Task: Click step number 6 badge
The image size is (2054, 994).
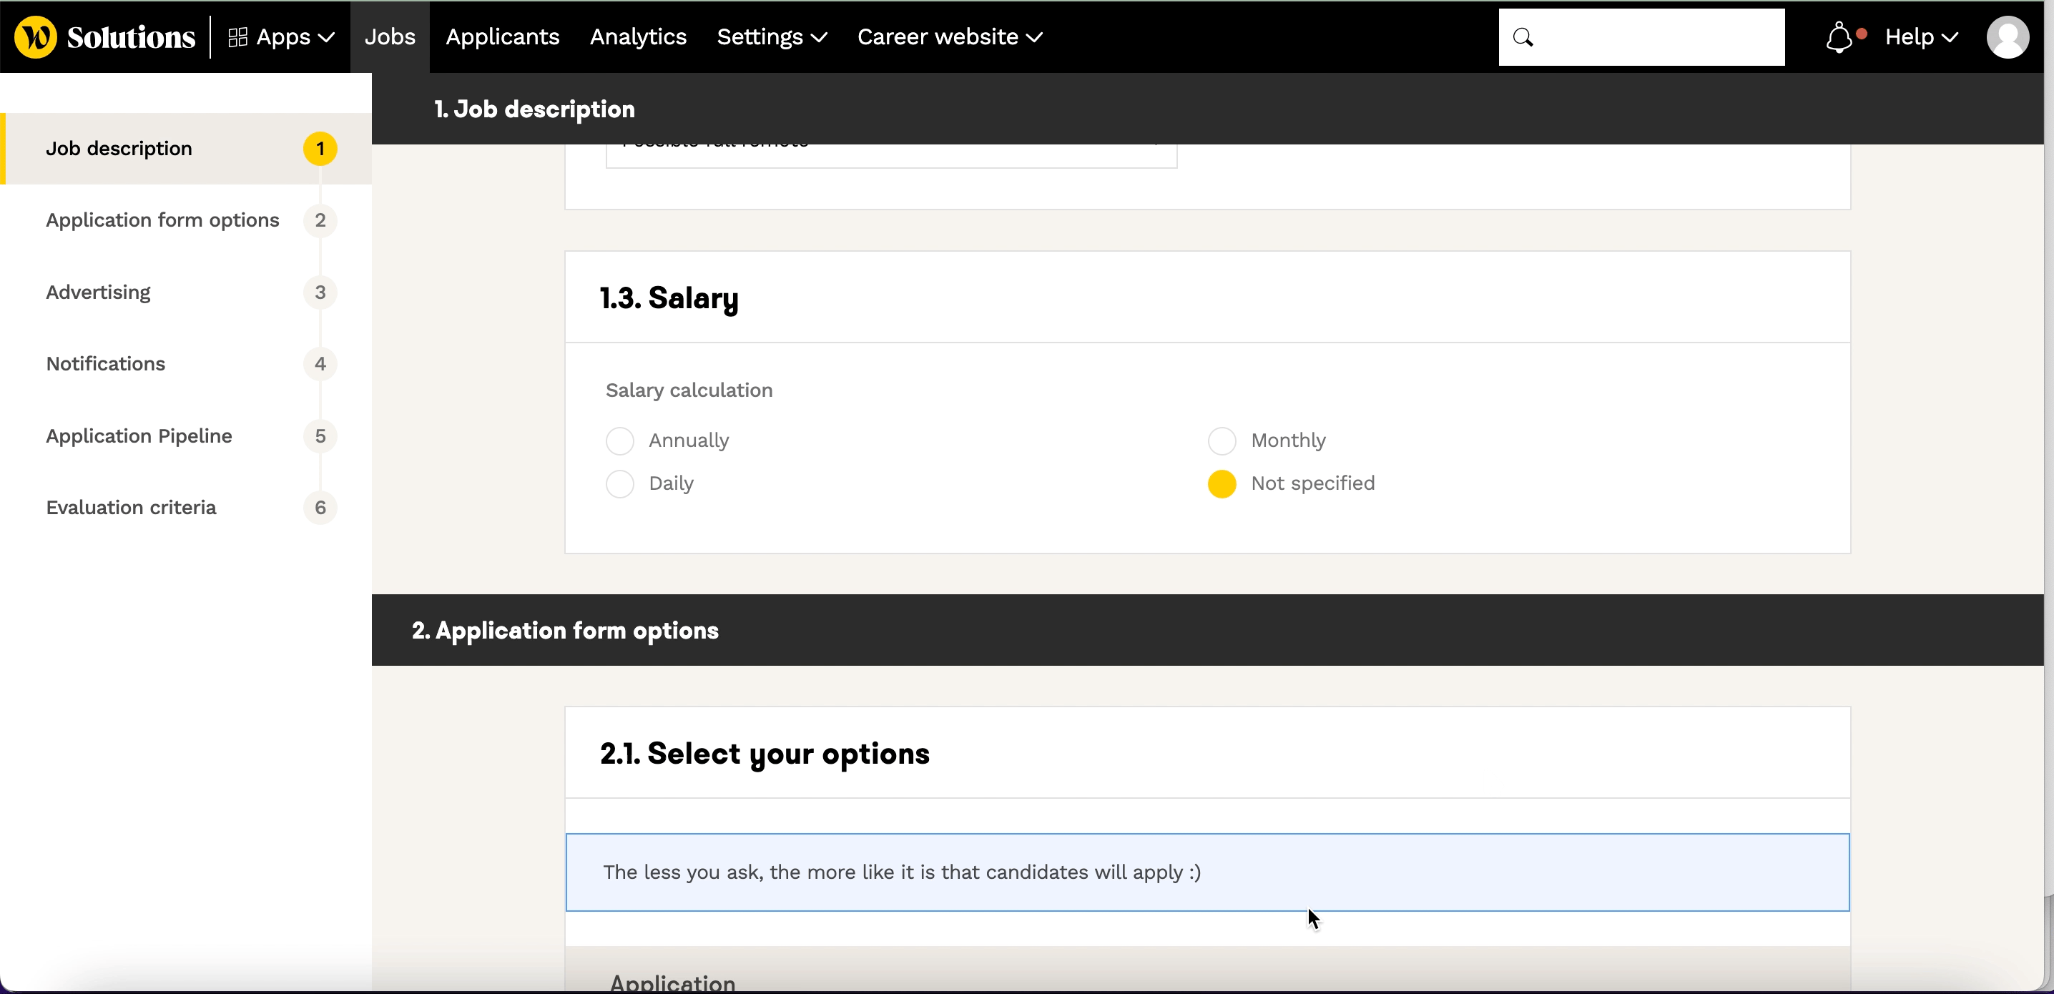Action: tap(320, 508)
